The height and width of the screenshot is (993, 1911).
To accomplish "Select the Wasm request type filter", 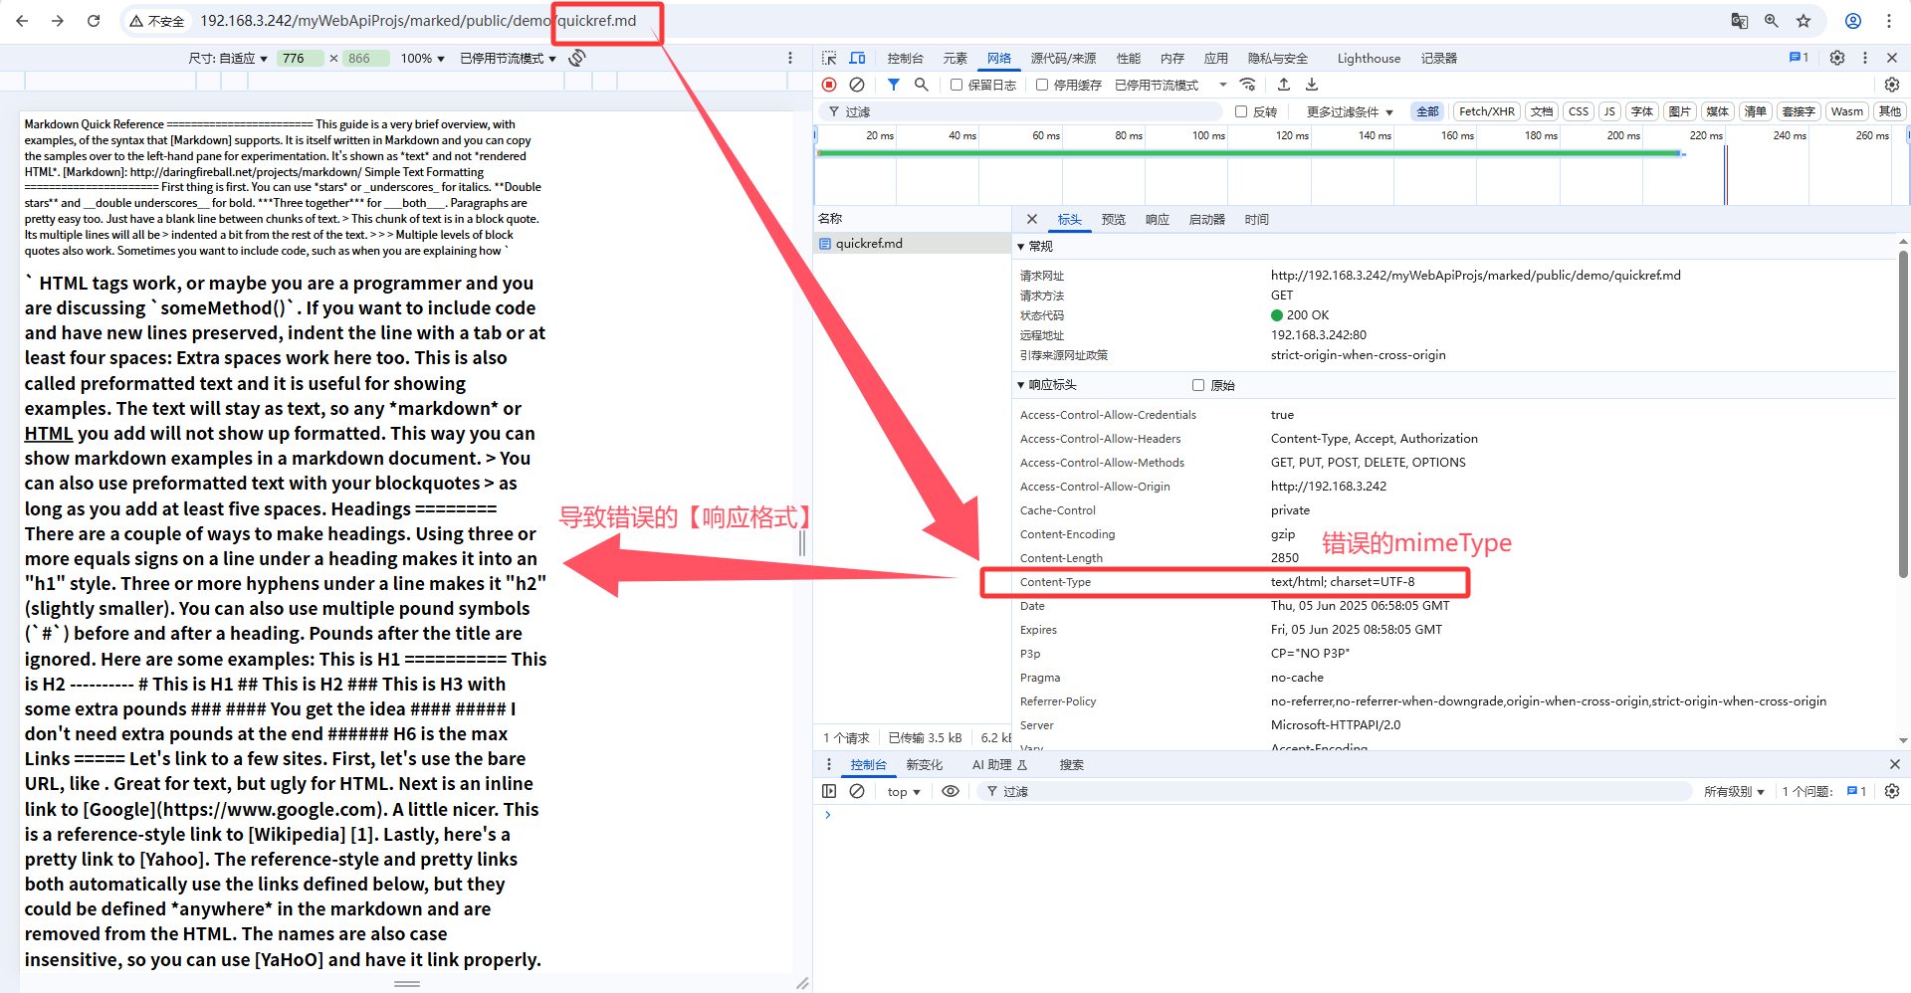I will coord(1847,111).
